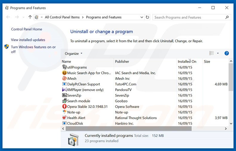Viewport: 236px width, 151px height.
Task: Go up one folder level
Action: 30,17
